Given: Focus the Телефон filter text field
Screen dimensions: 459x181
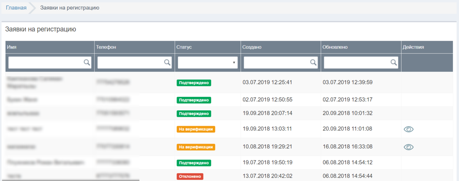Looking at the screenshot, I should point(135,62).
